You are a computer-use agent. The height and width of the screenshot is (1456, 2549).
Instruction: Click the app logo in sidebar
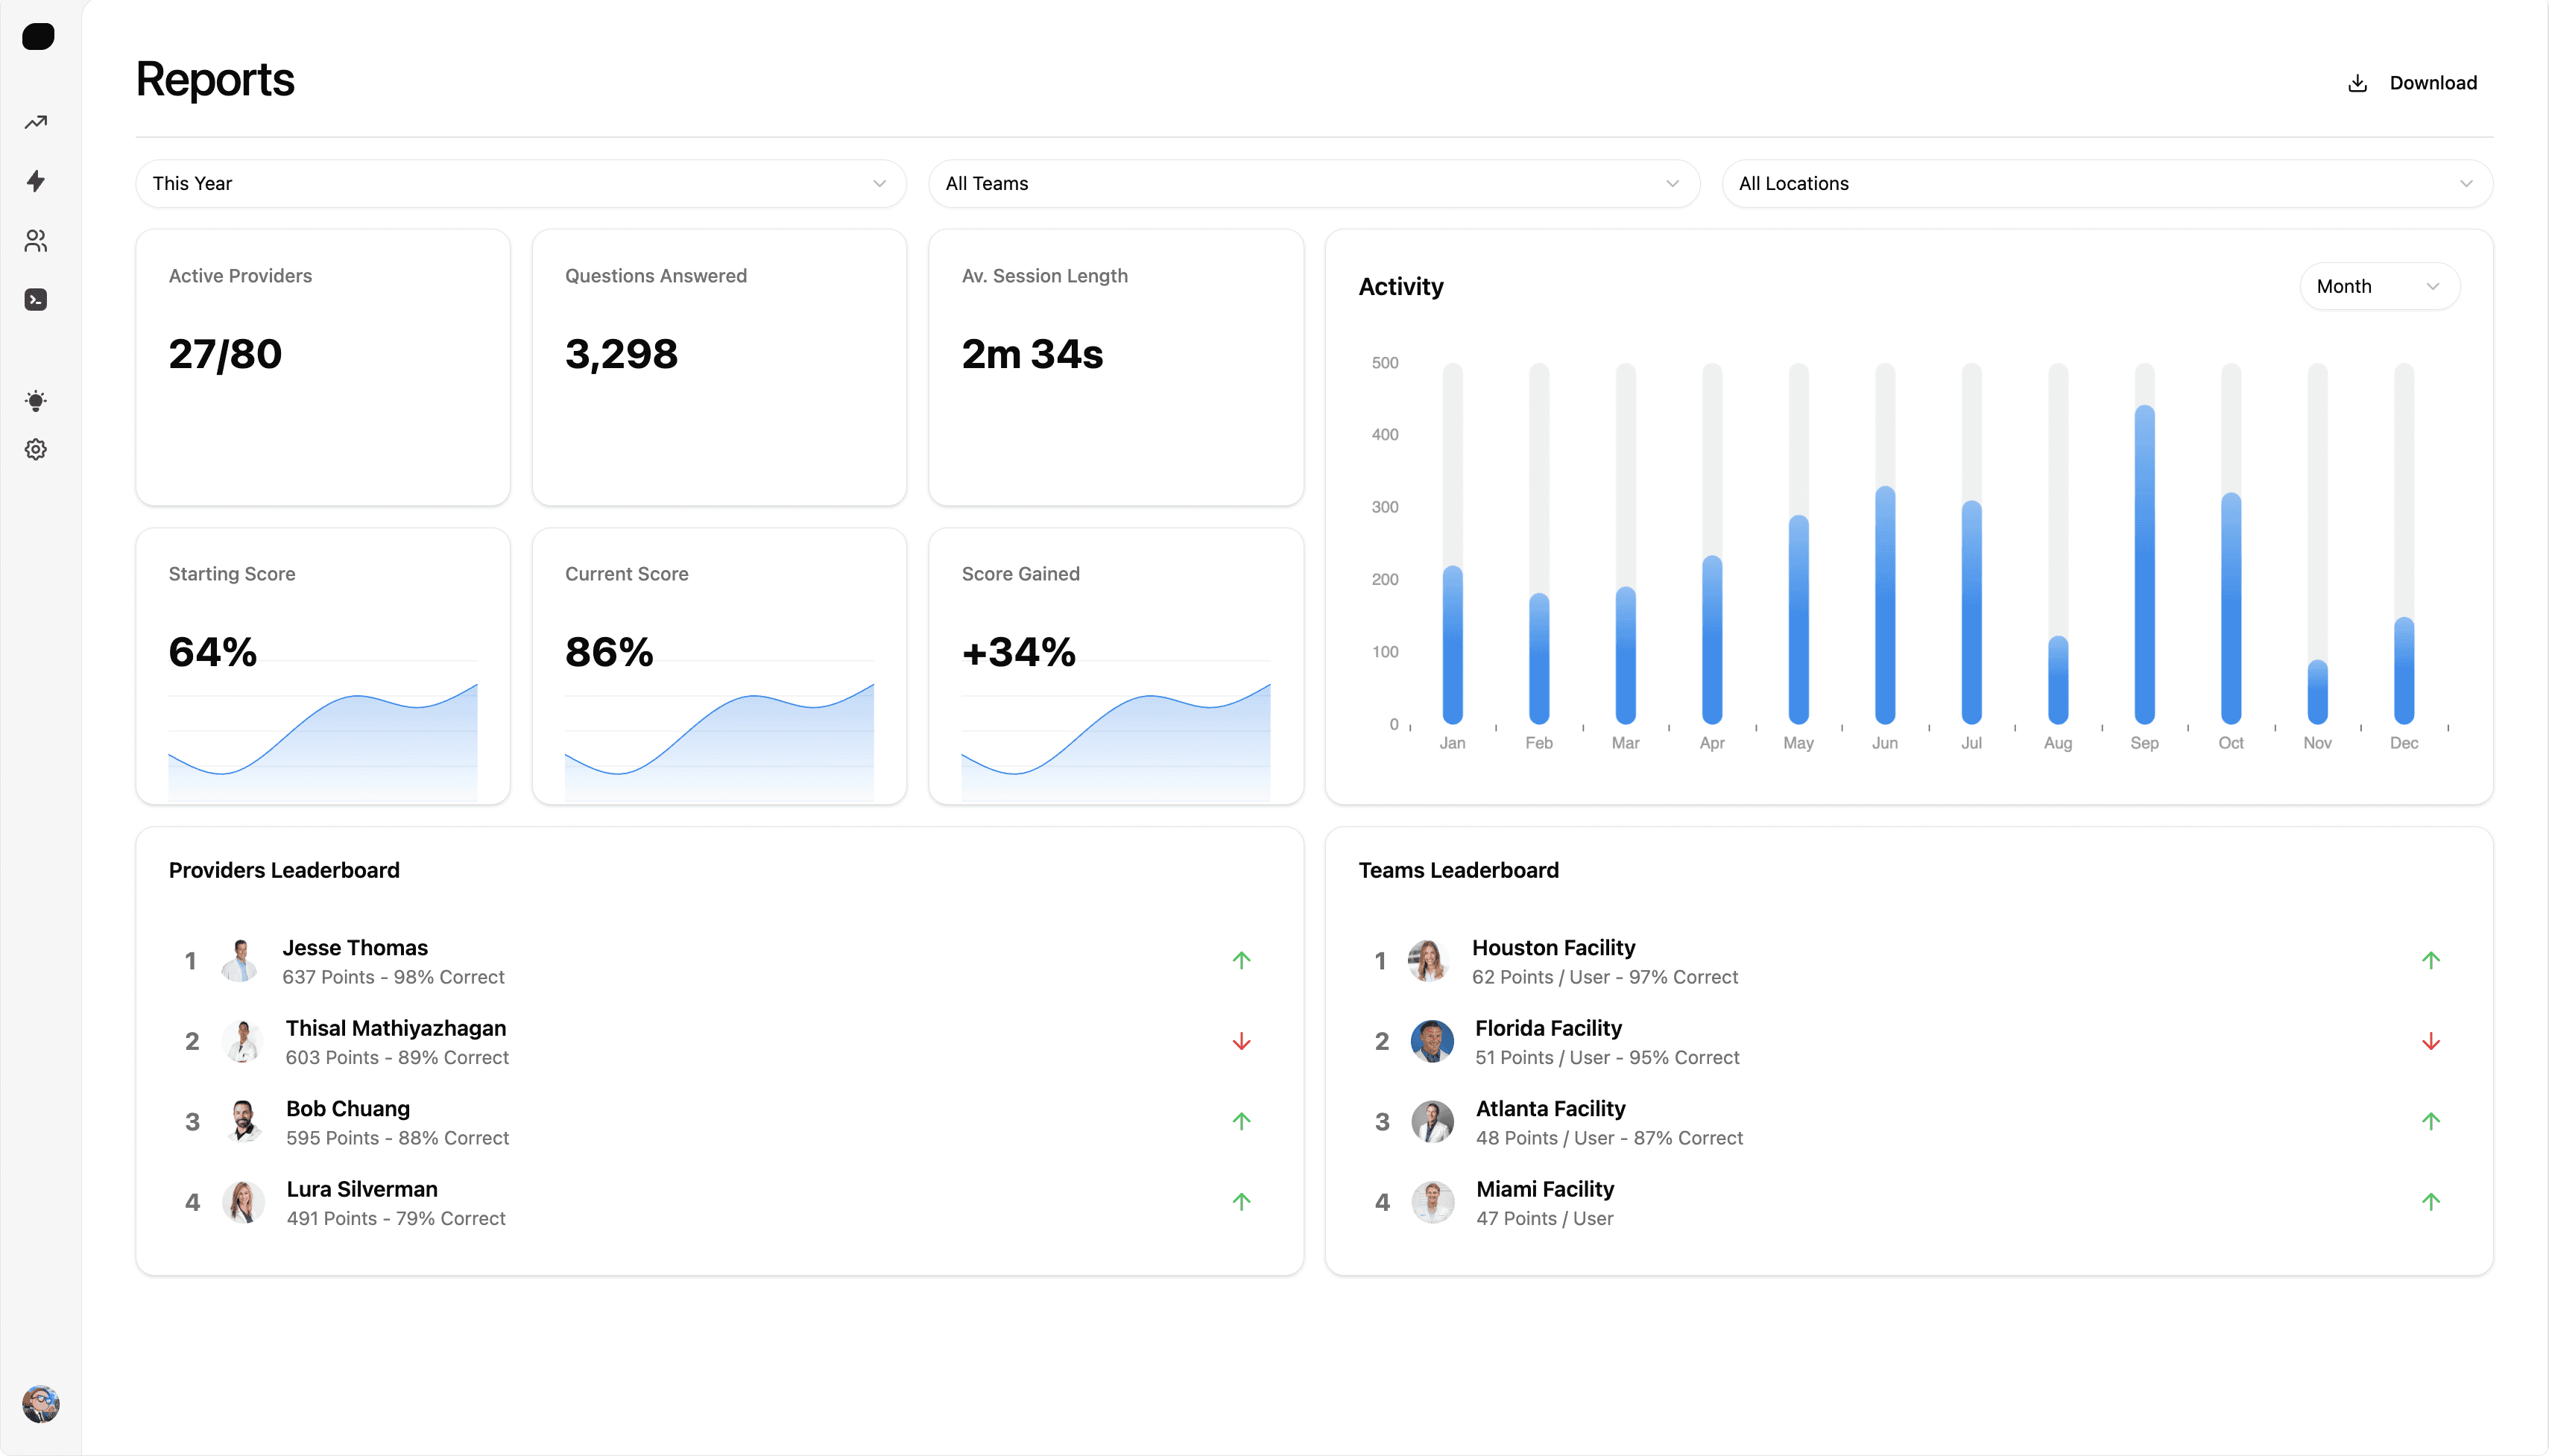click(x=38, y=37)
